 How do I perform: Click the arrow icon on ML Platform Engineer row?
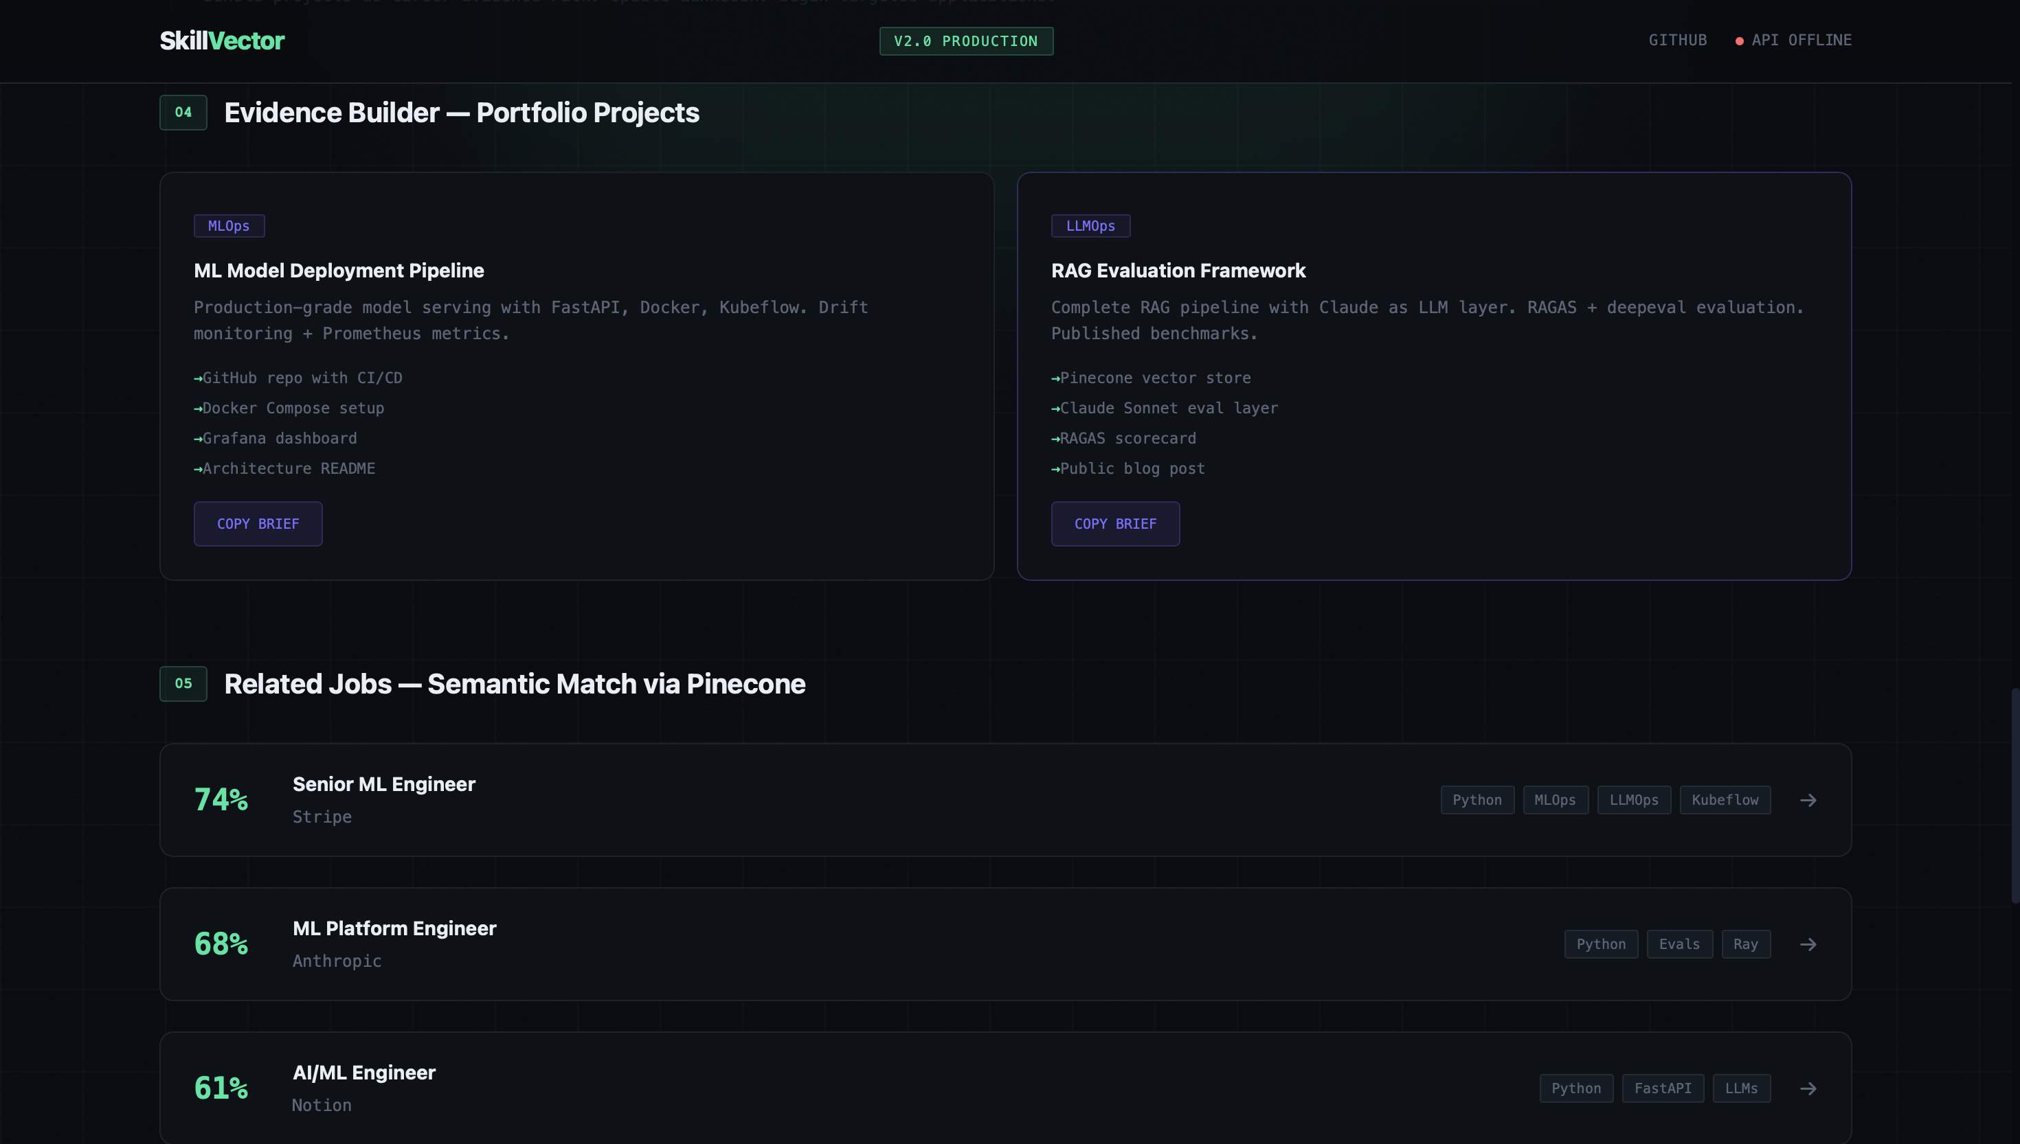tap(1808, 943)
